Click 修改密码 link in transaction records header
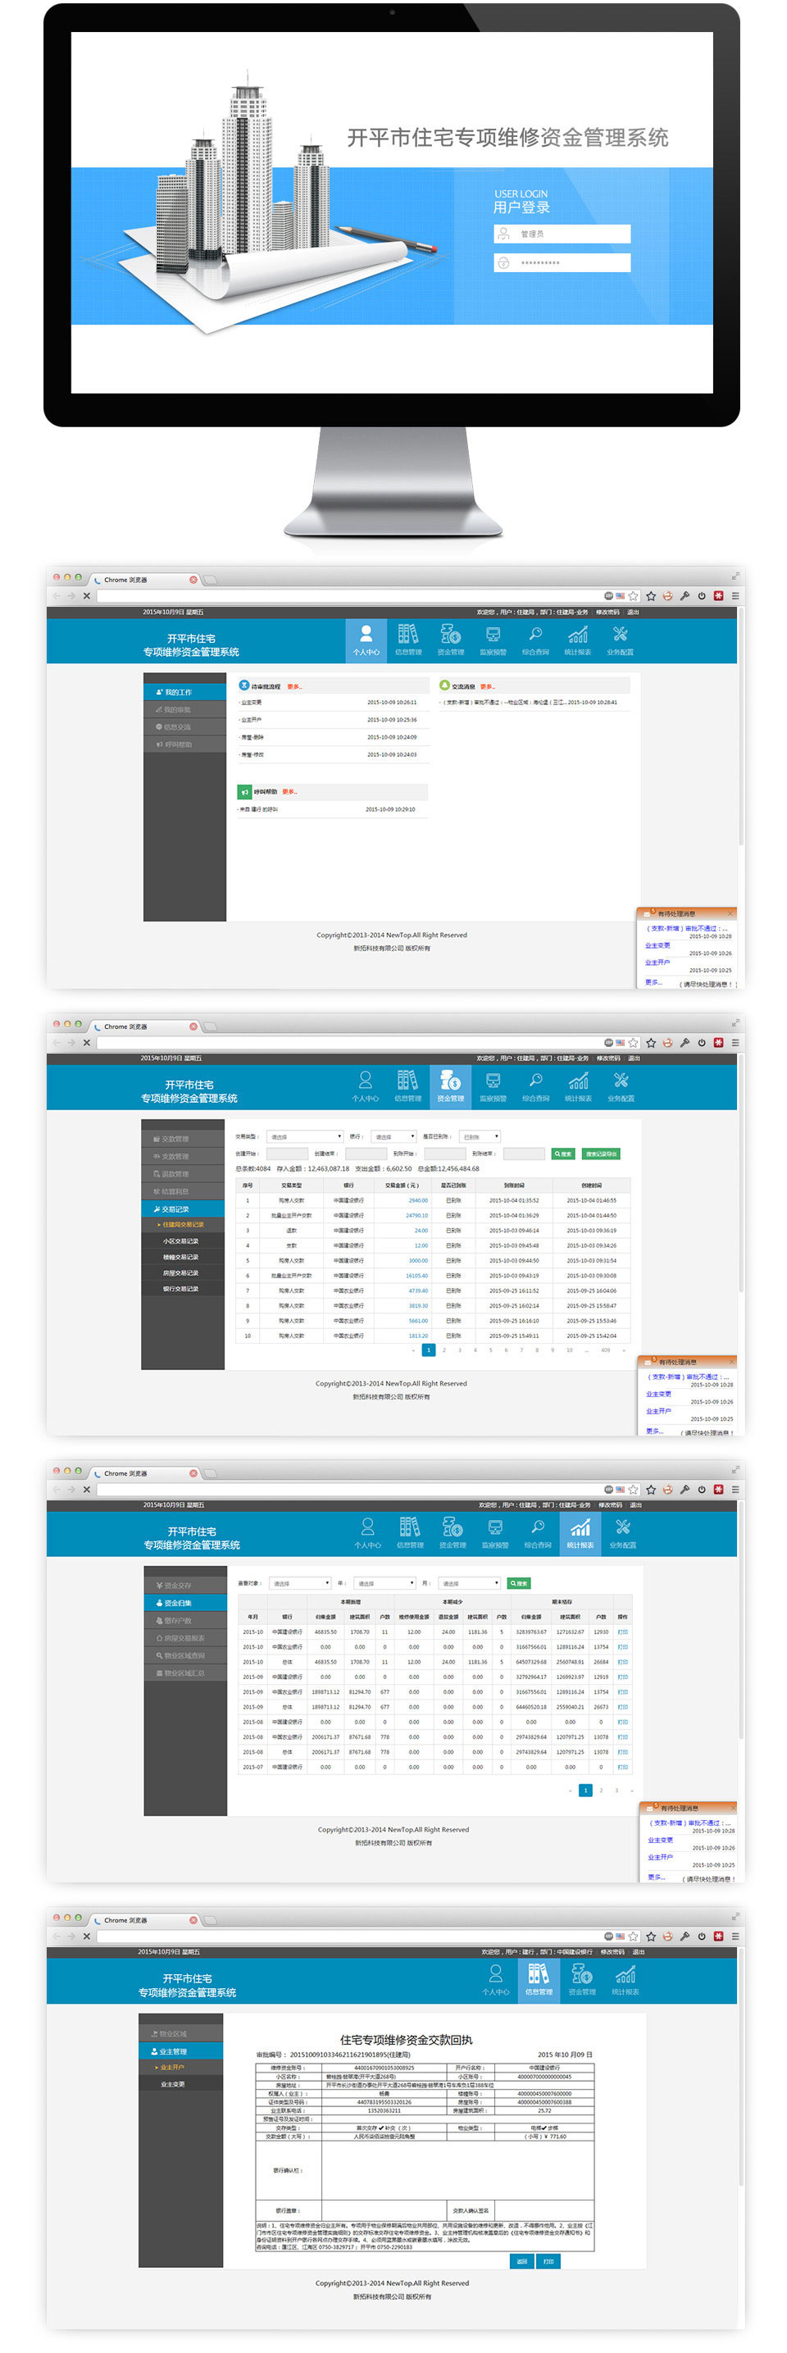Image resolution: width=787 pixels, height=2353 pixels. (x=608, y=1058)
